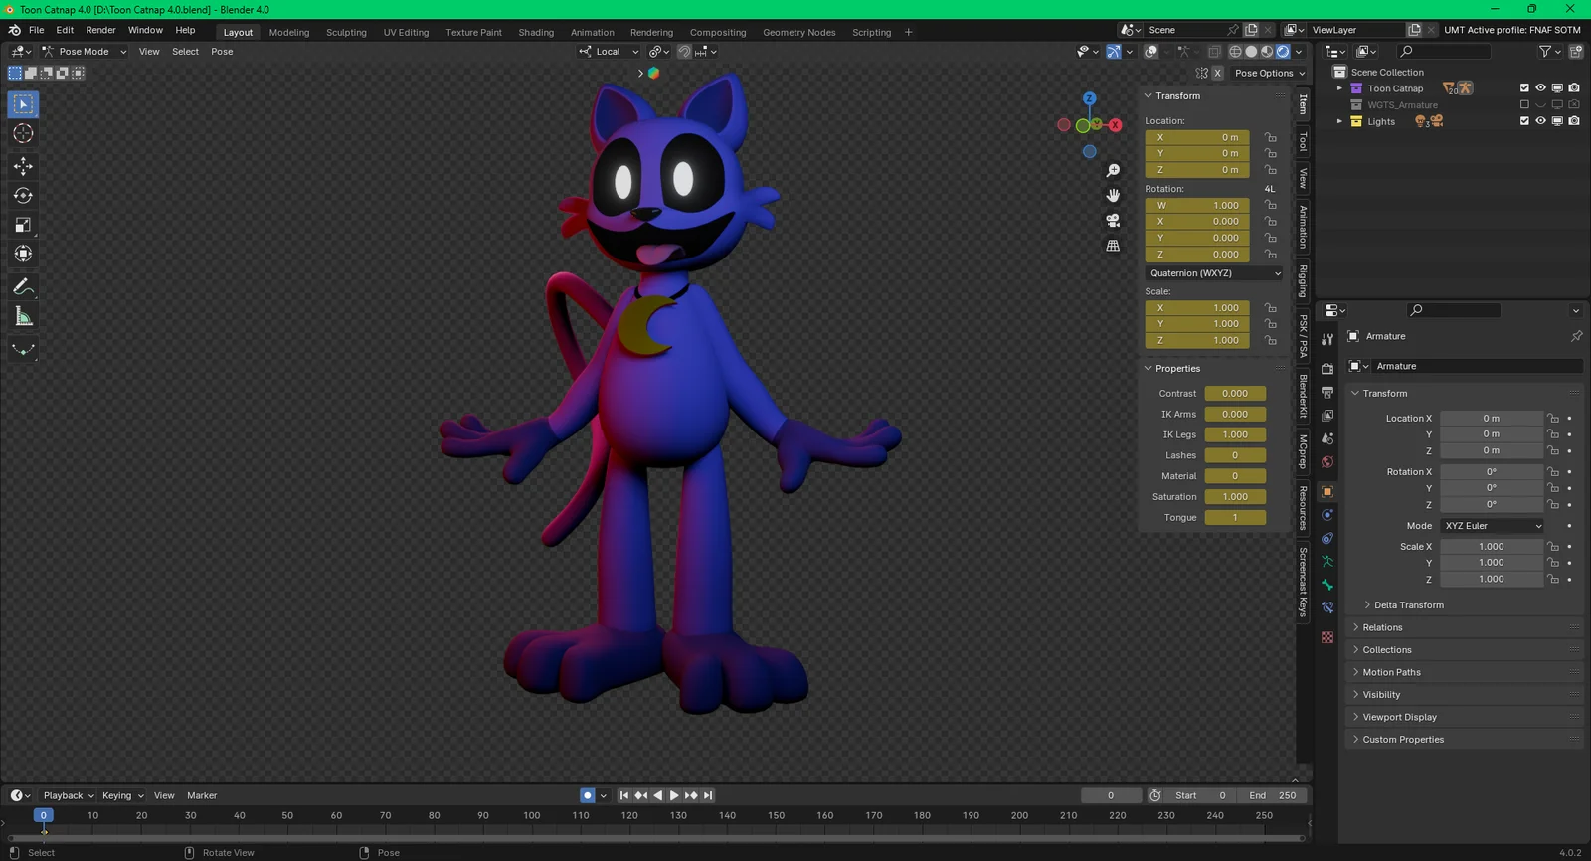This screenshot has width=1591, height=861.
Task: Enable the WGTS_Armature collection checkbox
Action: tap(1524, 104)
